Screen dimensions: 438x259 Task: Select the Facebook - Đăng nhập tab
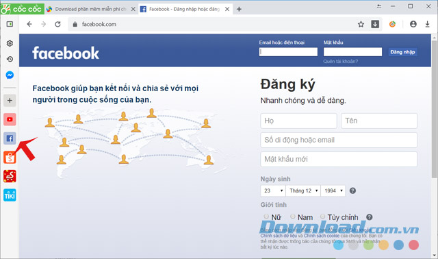coord(185,9)
